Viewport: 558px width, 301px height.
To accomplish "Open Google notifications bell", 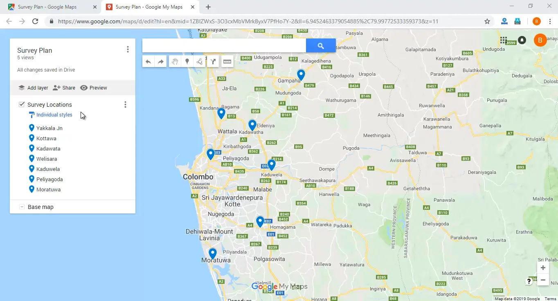I will point(522,40).
